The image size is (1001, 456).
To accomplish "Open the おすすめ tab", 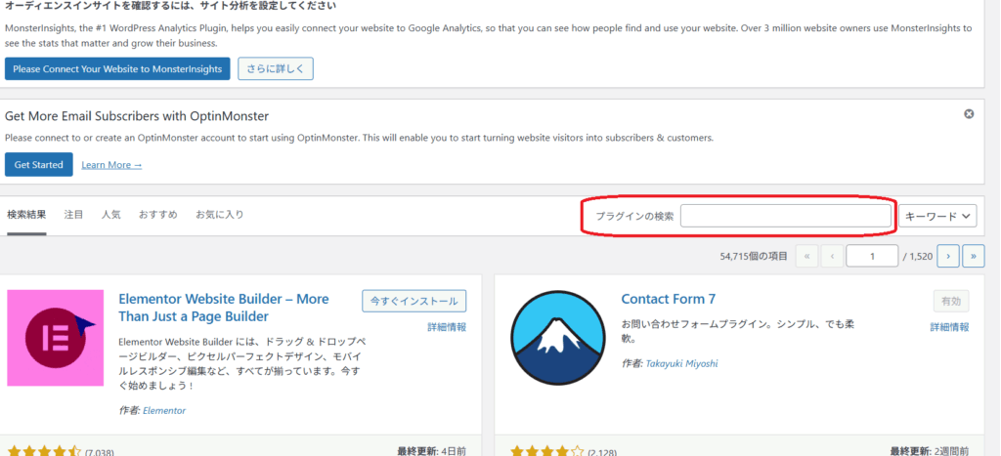I will pyautogui.click(x=158, y=215).
